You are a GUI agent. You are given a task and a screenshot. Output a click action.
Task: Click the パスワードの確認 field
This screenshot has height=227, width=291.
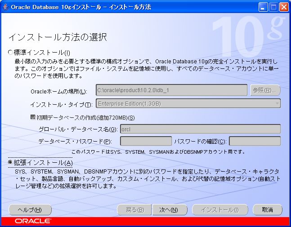tap(255, 141)
